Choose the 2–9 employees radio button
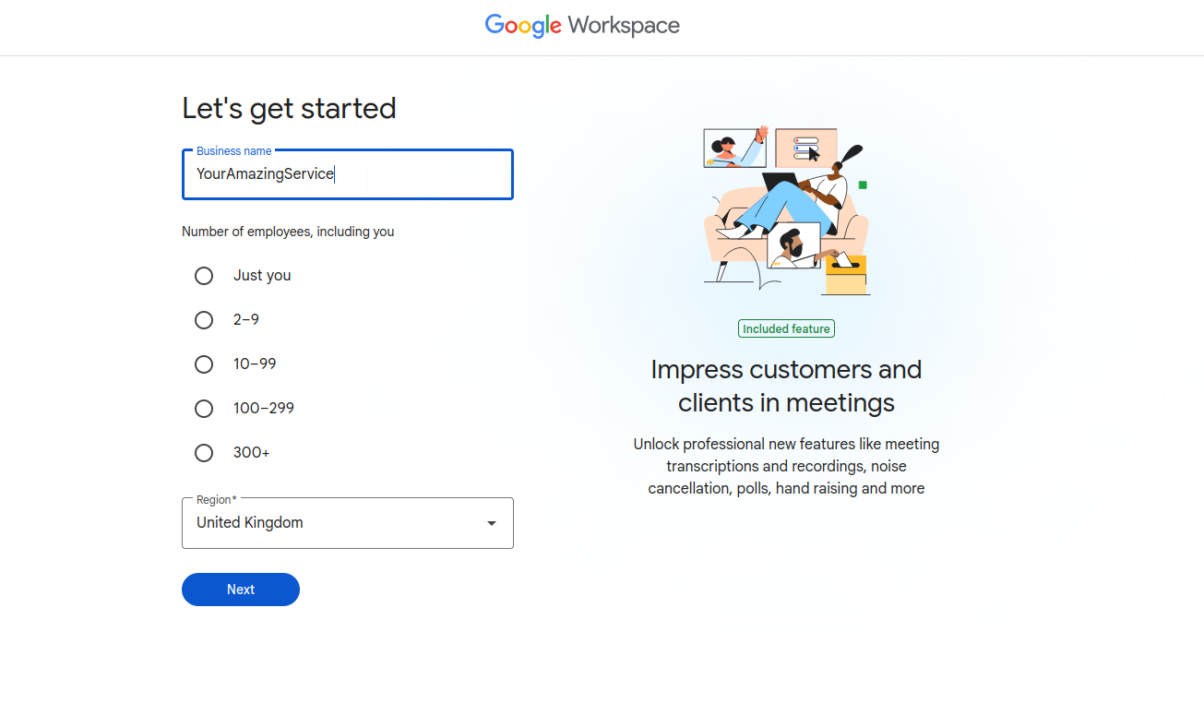This screenshot has width=1204, height=715. pos(204,320)
